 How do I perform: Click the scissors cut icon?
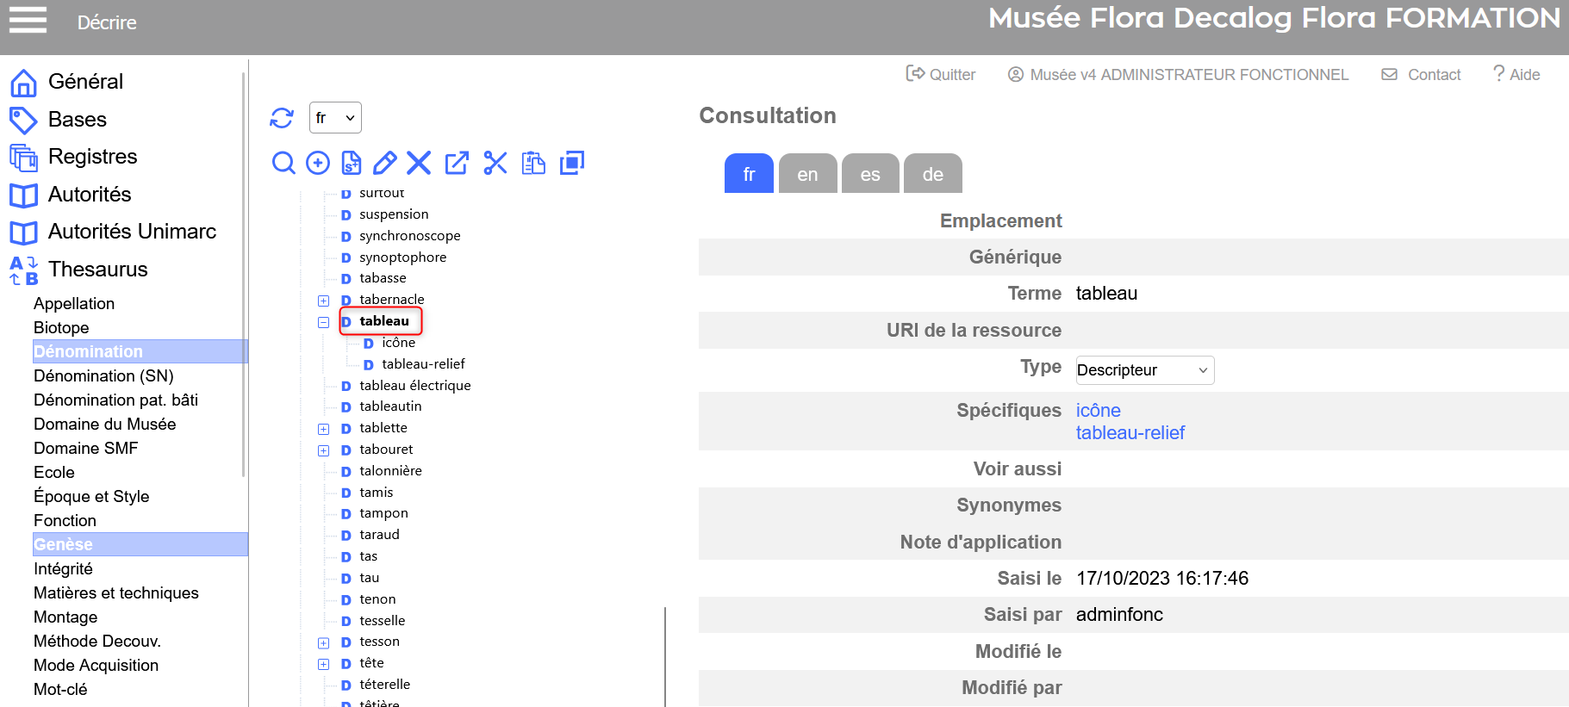495,163
